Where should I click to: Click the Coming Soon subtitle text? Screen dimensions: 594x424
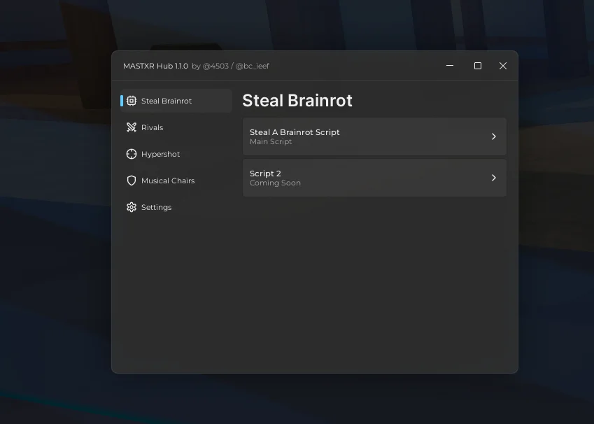click(x=275, y=183)
